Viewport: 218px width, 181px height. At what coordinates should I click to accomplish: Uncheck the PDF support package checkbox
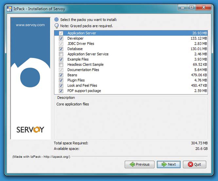pyautogui.click(x=61, y=91)
